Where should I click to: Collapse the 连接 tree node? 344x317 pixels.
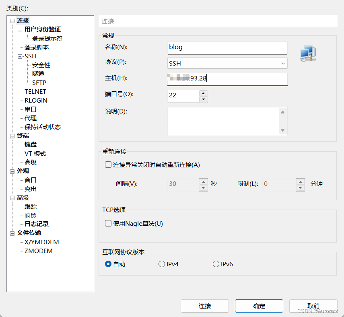coord(12,20)
